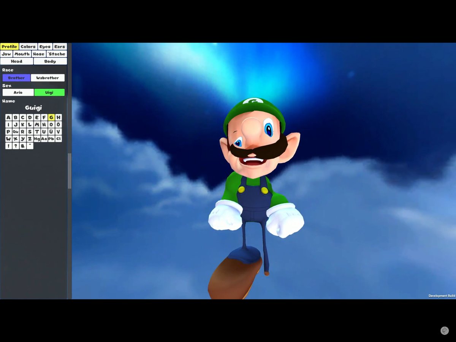Pick the ampersand key

(x=23, y=146)
